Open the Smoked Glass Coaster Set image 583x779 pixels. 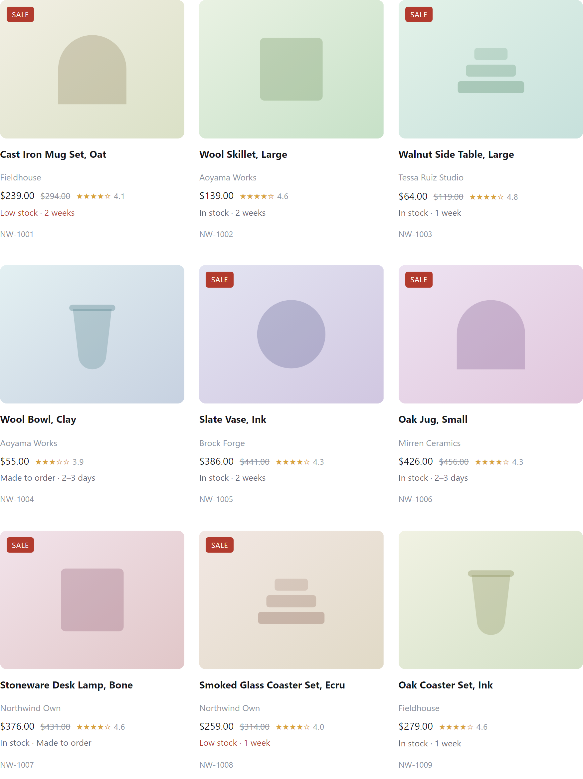(291, 600)
